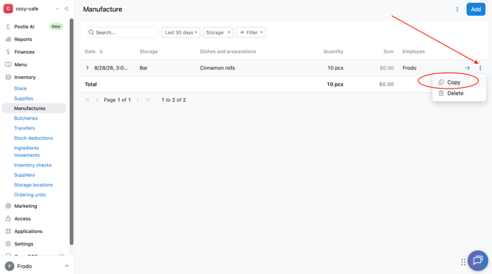Click the Finances dollar icon
The width and height of the screenshot is (492, 274).
pyautogui.click(x=8, y=52)
